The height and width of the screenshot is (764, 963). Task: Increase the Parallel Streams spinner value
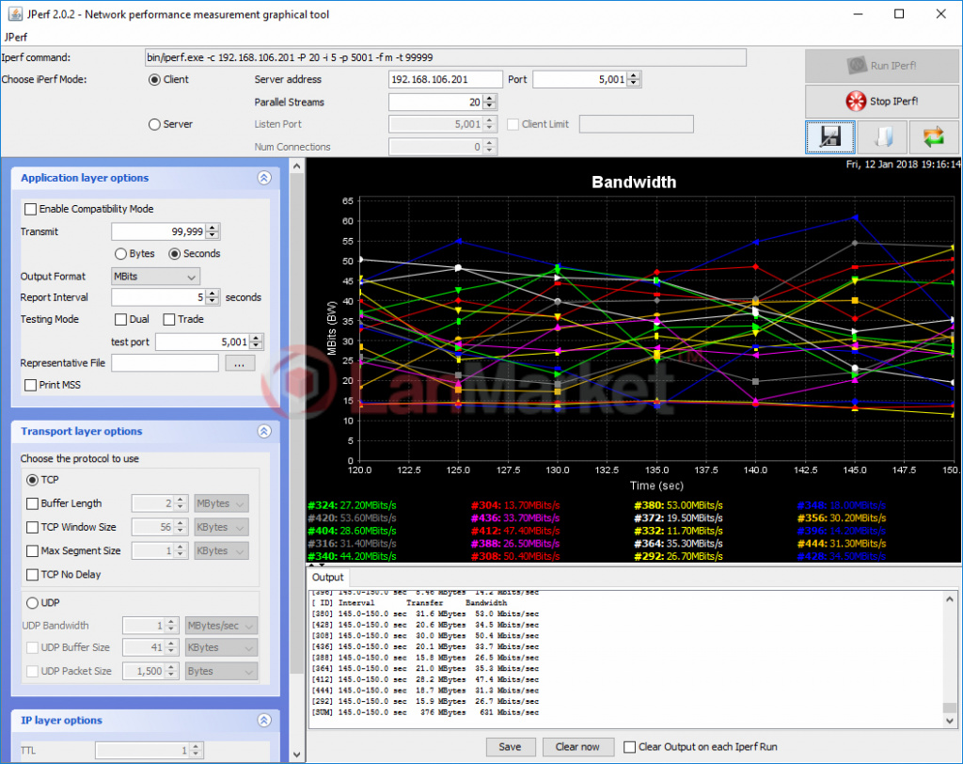pyautogui.click(x=490, y=98)
